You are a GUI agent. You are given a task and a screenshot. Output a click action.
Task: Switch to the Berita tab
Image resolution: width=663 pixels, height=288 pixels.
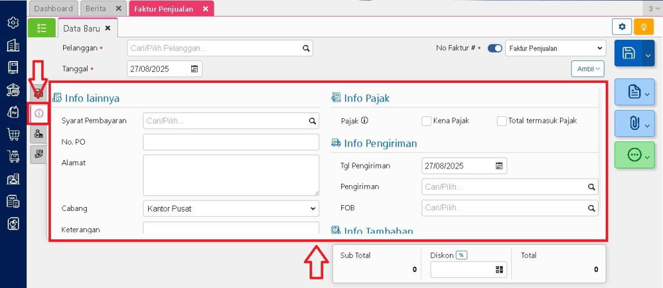click(97, 8)
